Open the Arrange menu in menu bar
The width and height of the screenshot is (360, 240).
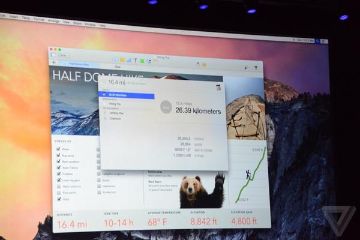[53, 20]
